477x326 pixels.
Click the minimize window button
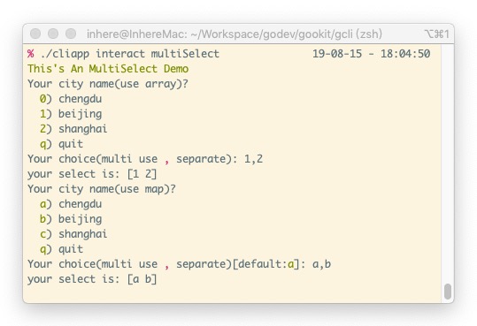(x=53, y=34)
